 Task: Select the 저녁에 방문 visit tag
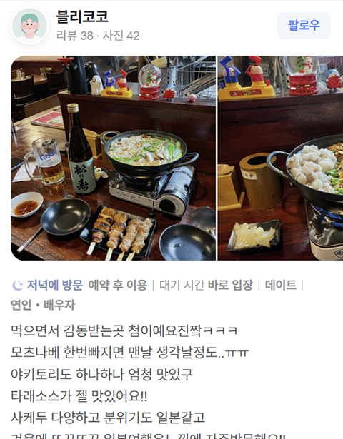click(x=55, y=285)
